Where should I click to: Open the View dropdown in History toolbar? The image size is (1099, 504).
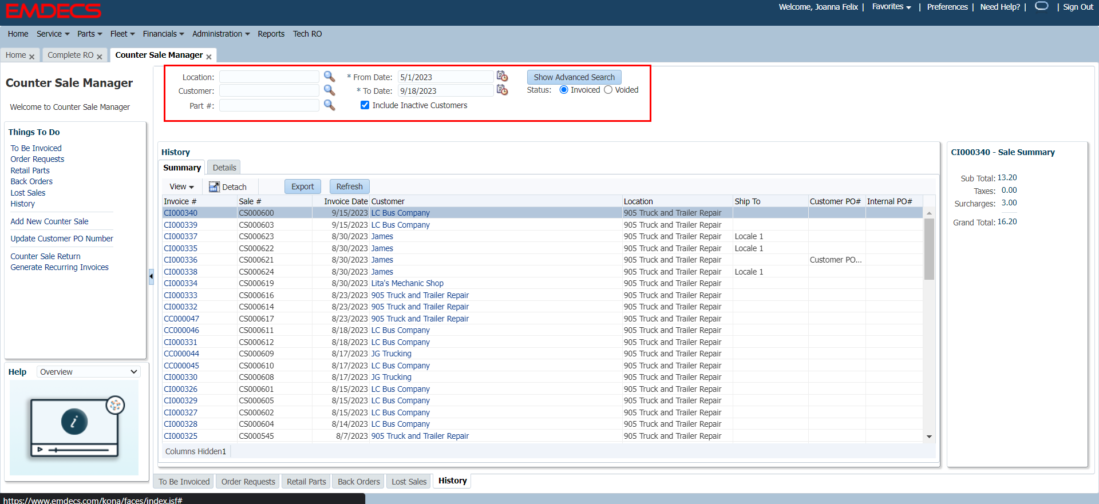click(x=181, y=186)
